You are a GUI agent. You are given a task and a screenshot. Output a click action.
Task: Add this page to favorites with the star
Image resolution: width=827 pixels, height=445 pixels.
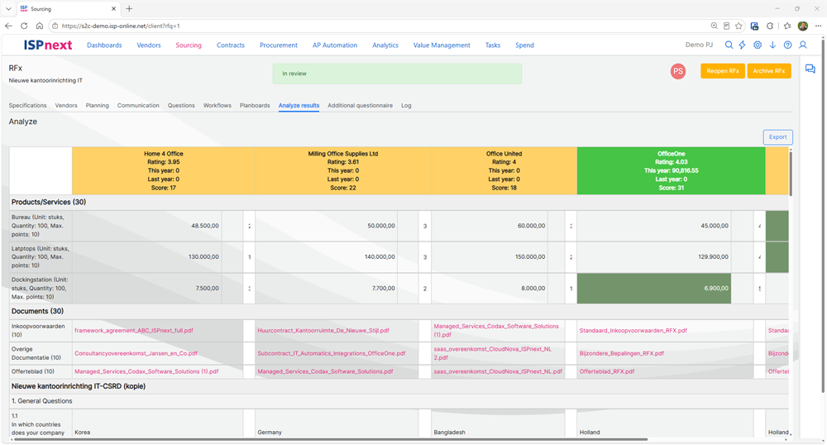[739, 26]
